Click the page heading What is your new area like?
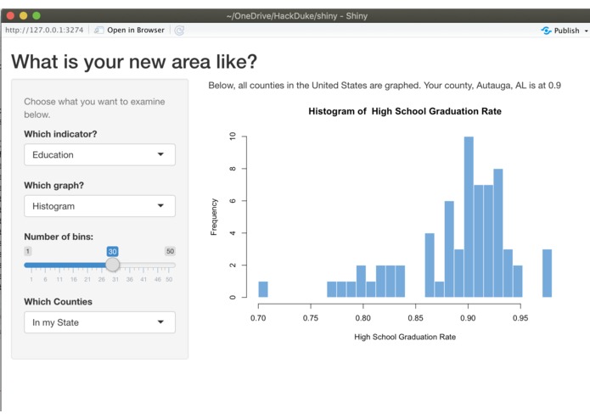 click(134, 62)
